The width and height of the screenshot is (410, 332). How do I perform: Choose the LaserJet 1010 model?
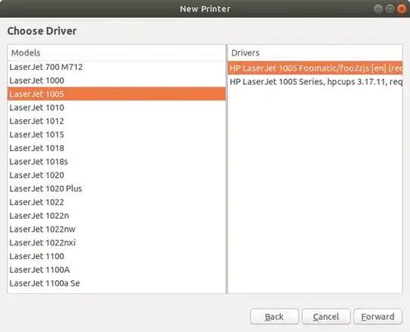[x=116, y=108]
